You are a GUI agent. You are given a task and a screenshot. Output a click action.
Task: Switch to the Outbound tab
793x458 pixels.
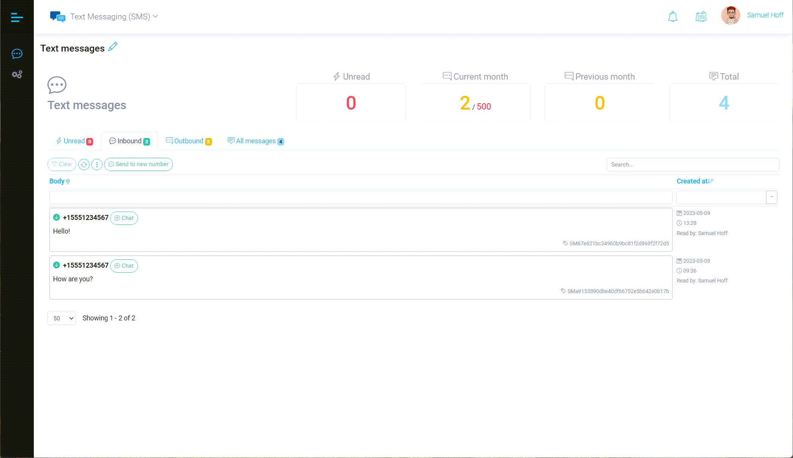point(189,141)
